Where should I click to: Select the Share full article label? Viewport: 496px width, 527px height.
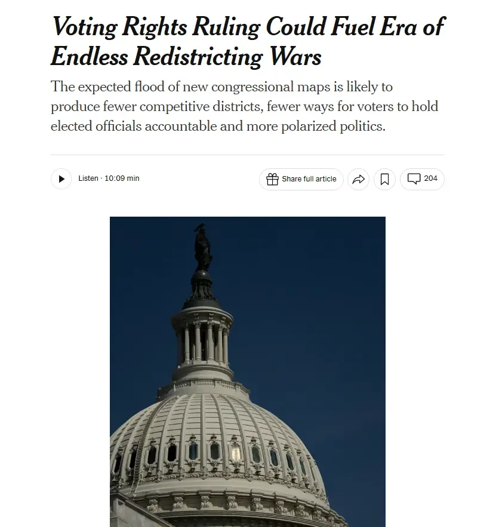click(x=309, y=179)
